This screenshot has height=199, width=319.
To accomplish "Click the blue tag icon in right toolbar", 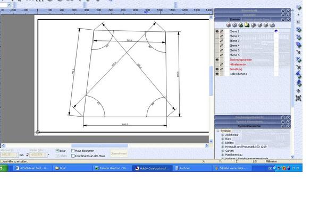I will click(x=298, y=45).
